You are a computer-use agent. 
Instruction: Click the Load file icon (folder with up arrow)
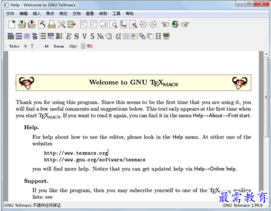(22, 24)
